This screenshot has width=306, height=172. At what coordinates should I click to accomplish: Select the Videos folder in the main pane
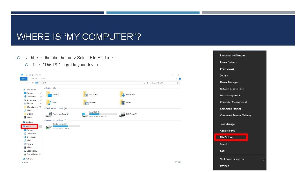pos(125,102)
